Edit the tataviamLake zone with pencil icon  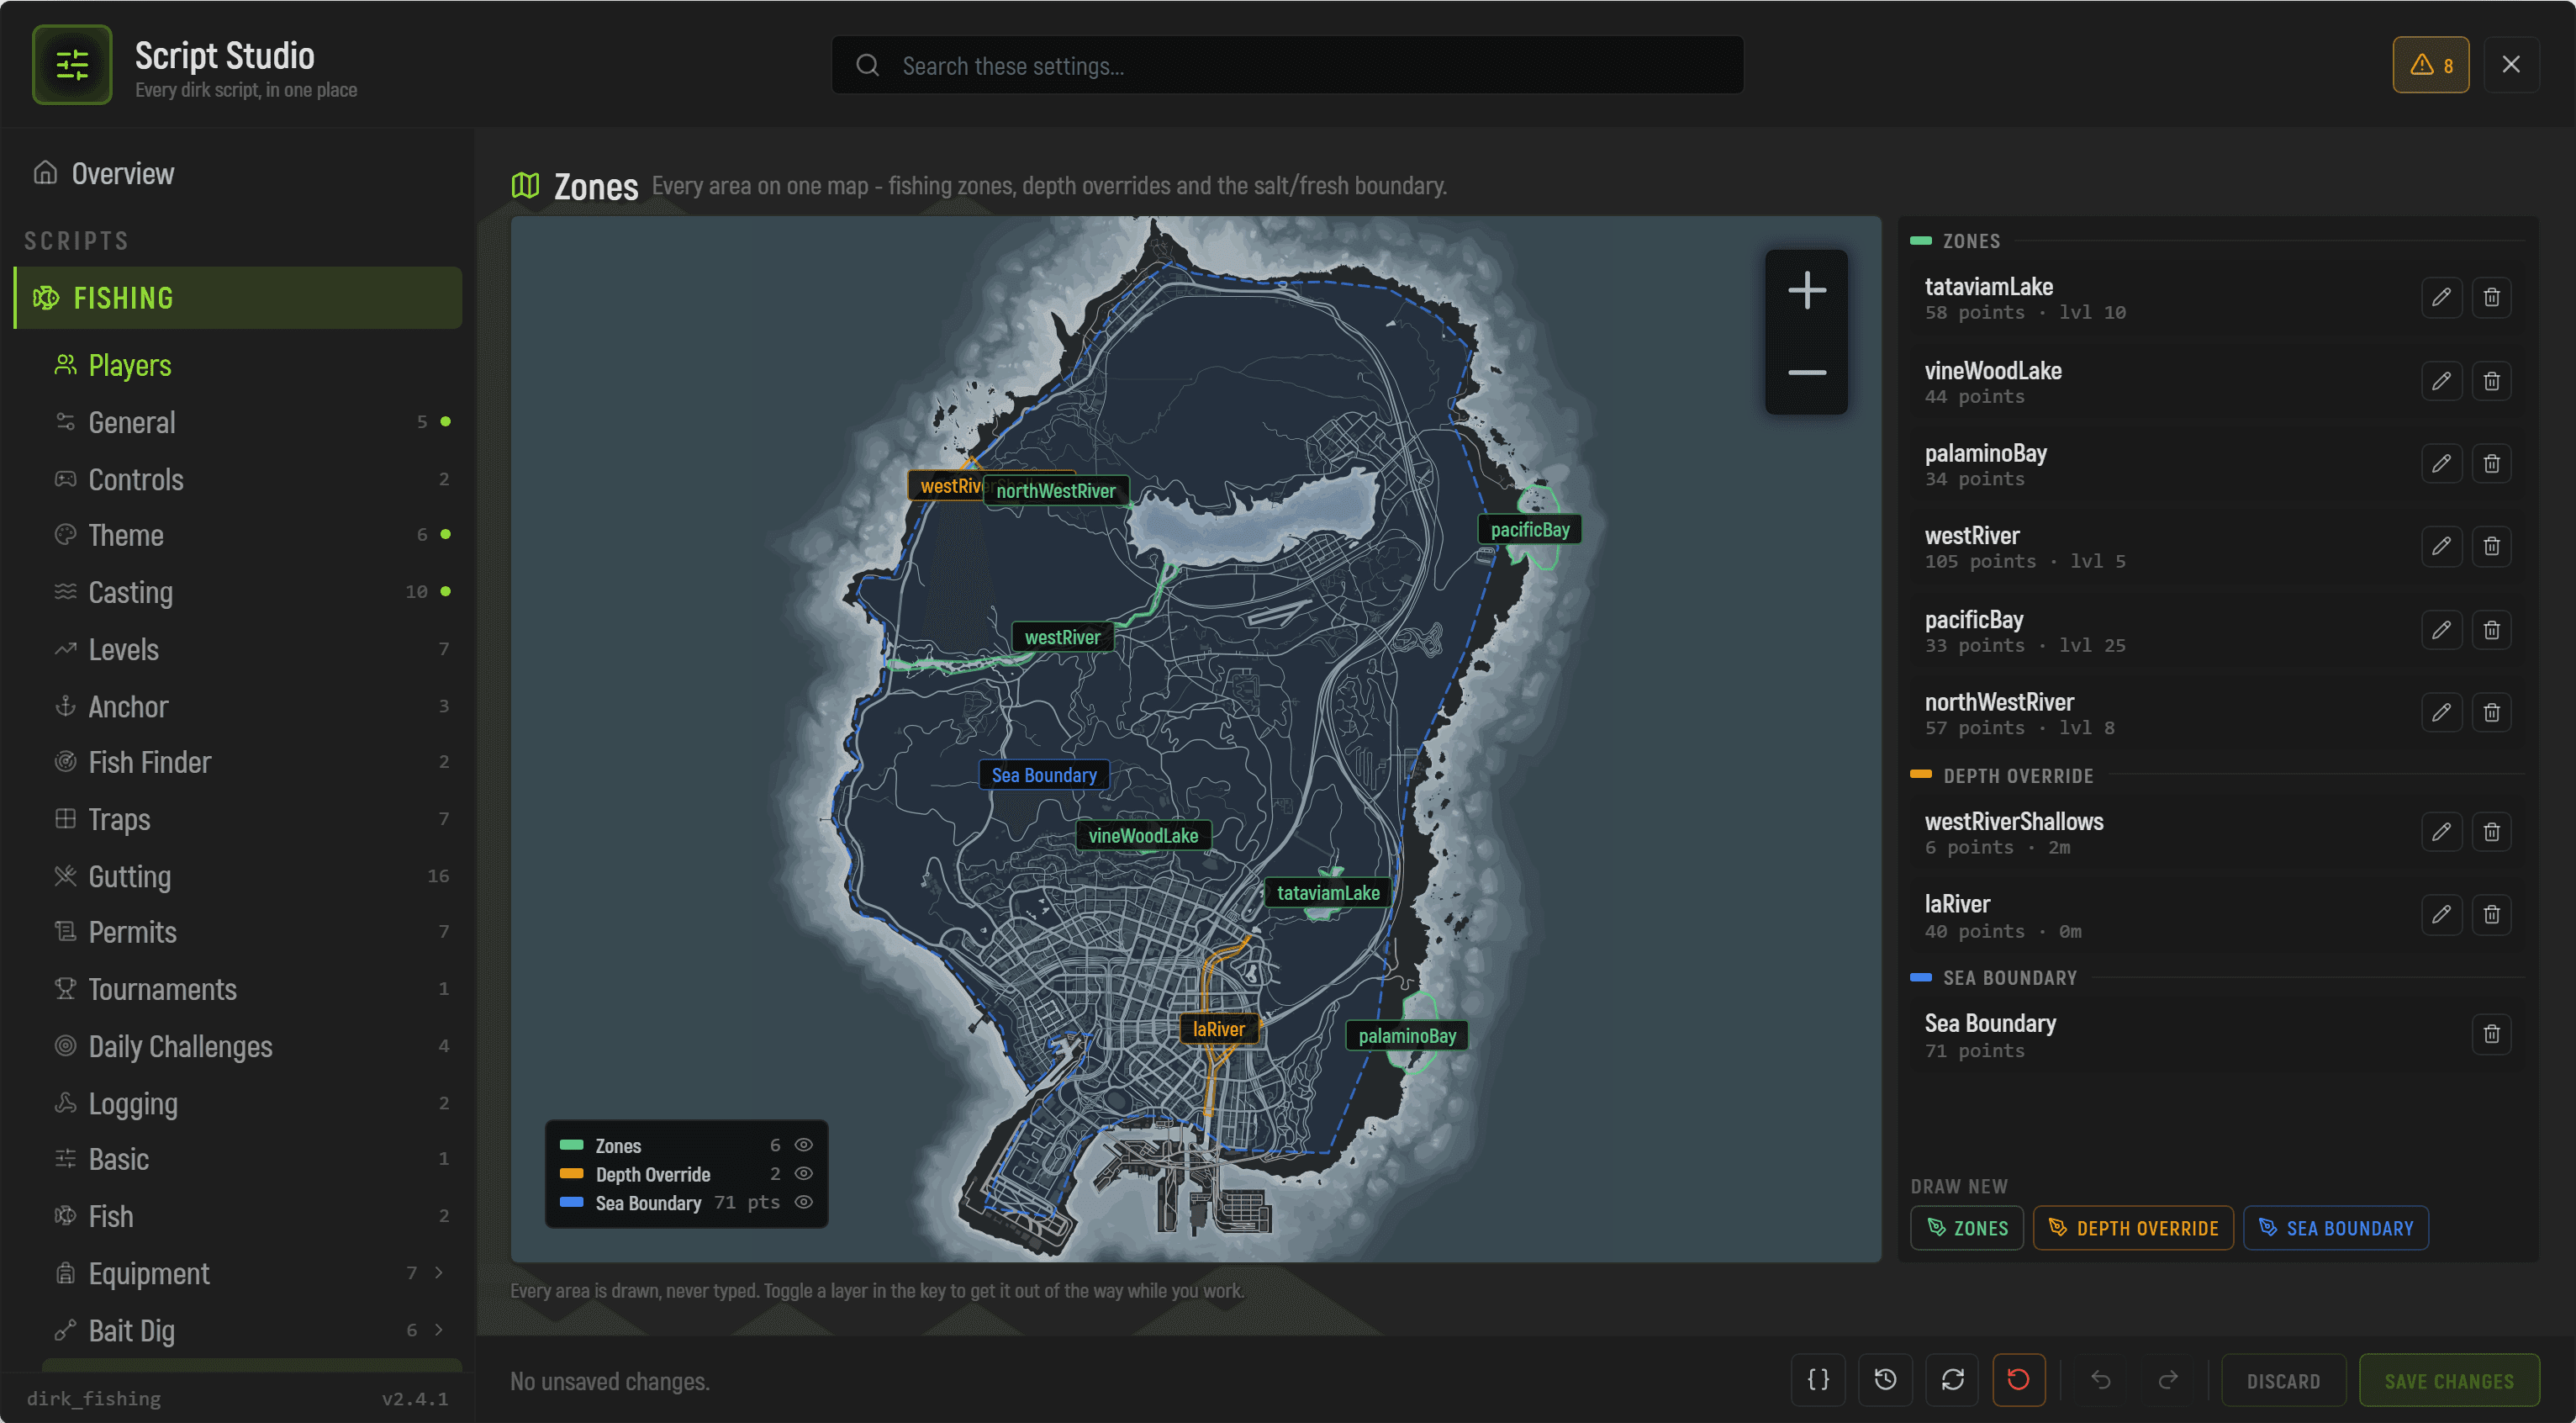click(x=2441, y=297)
